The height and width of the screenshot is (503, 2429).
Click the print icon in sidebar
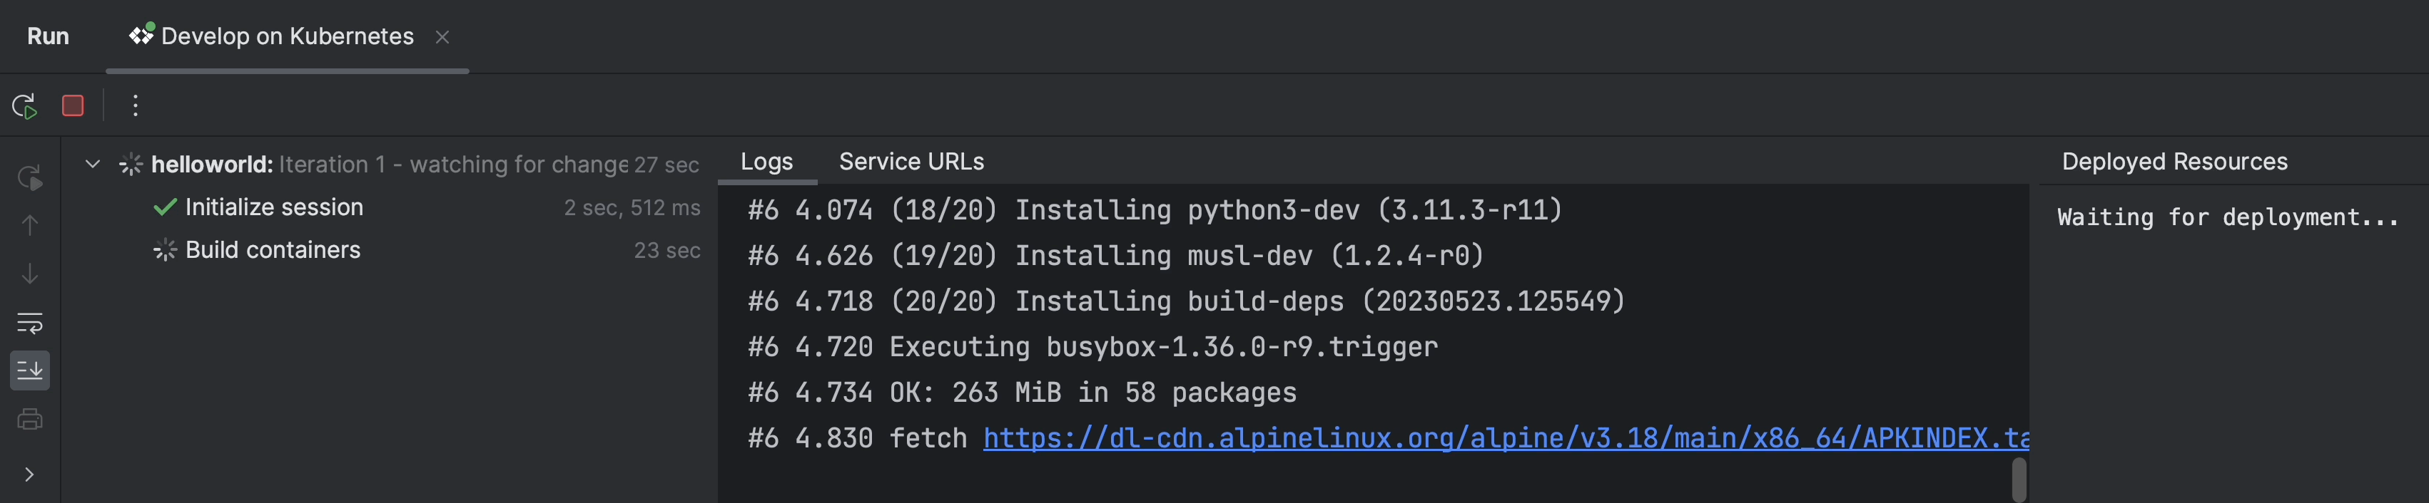(x=29, y=419)
